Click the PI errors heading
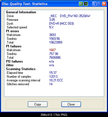108x117 pixels. (13, 31)
